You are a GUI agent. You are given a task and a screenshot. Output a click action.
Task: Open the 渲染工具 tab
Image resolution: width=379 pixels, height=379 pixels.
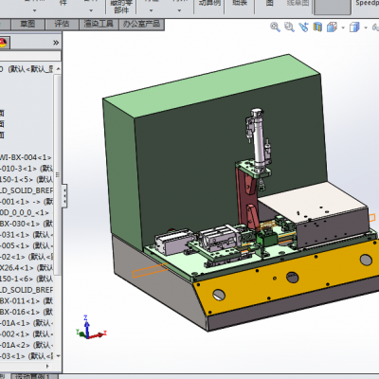point(99,24)
